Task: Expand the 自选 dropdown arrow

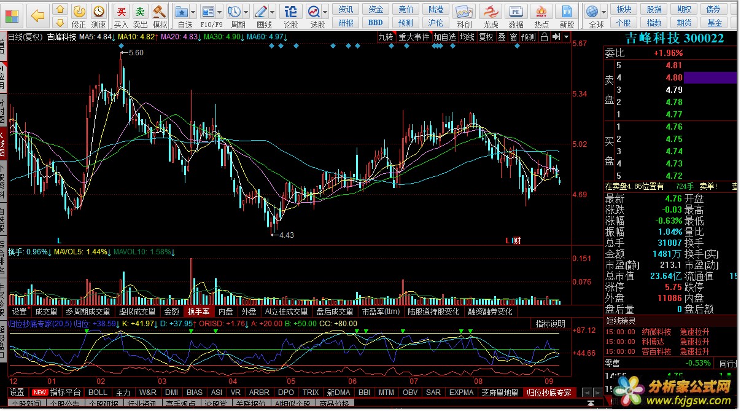Action: tap(193, 12)
